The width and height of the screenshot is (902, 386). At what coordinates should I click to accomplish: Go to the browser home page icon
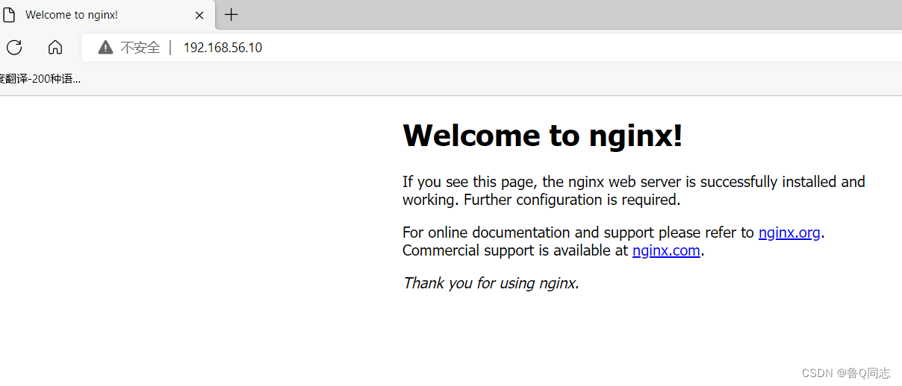[55, 48]
